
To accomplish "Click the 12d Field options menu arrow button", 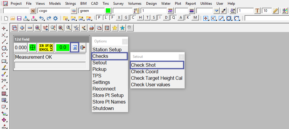I will pos(74,47).
